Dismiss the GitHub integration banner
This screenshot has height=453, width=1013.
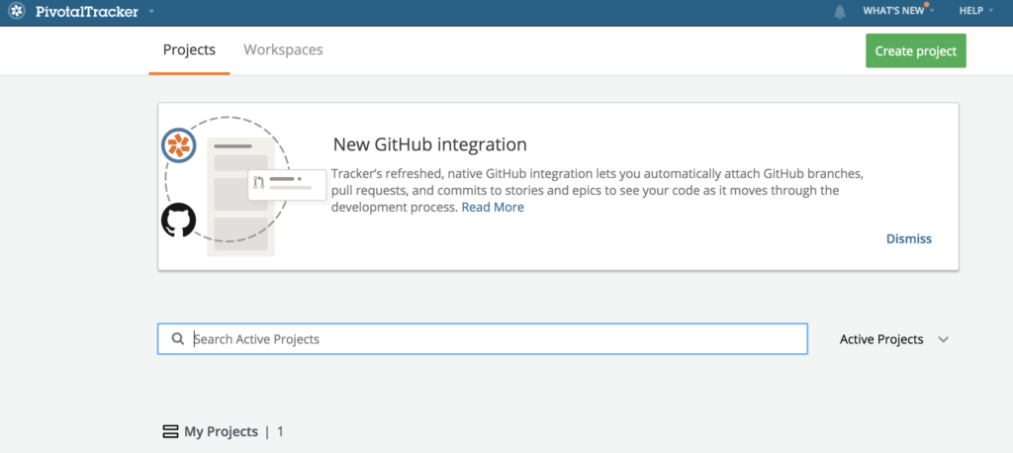(x=908, y=239)
